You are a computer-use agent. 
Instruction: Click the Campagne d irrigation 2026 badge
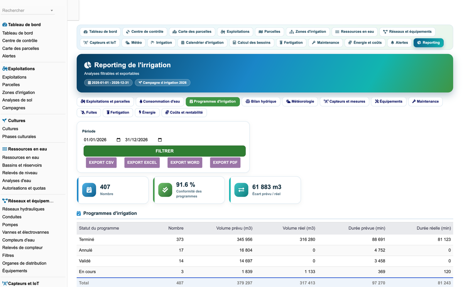(x=162, y=83)
